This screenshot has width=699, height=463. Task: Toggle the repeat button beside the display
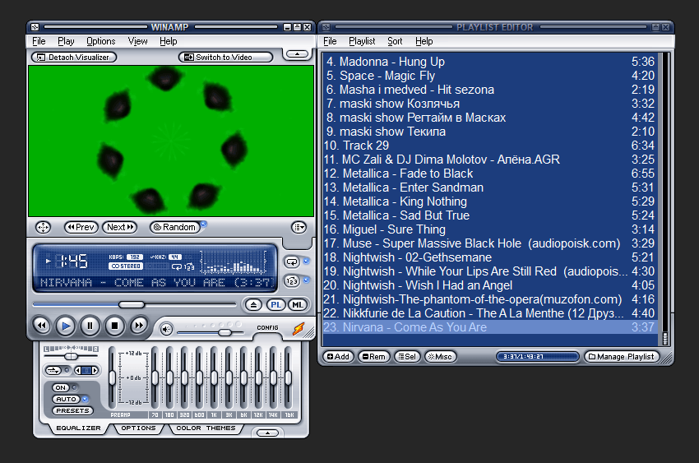point(292,262)
